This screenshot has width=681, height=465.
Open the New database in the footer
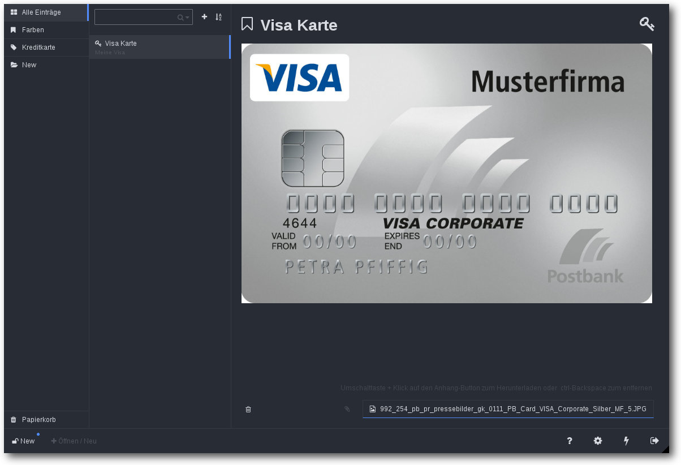(x=23, y=441)
